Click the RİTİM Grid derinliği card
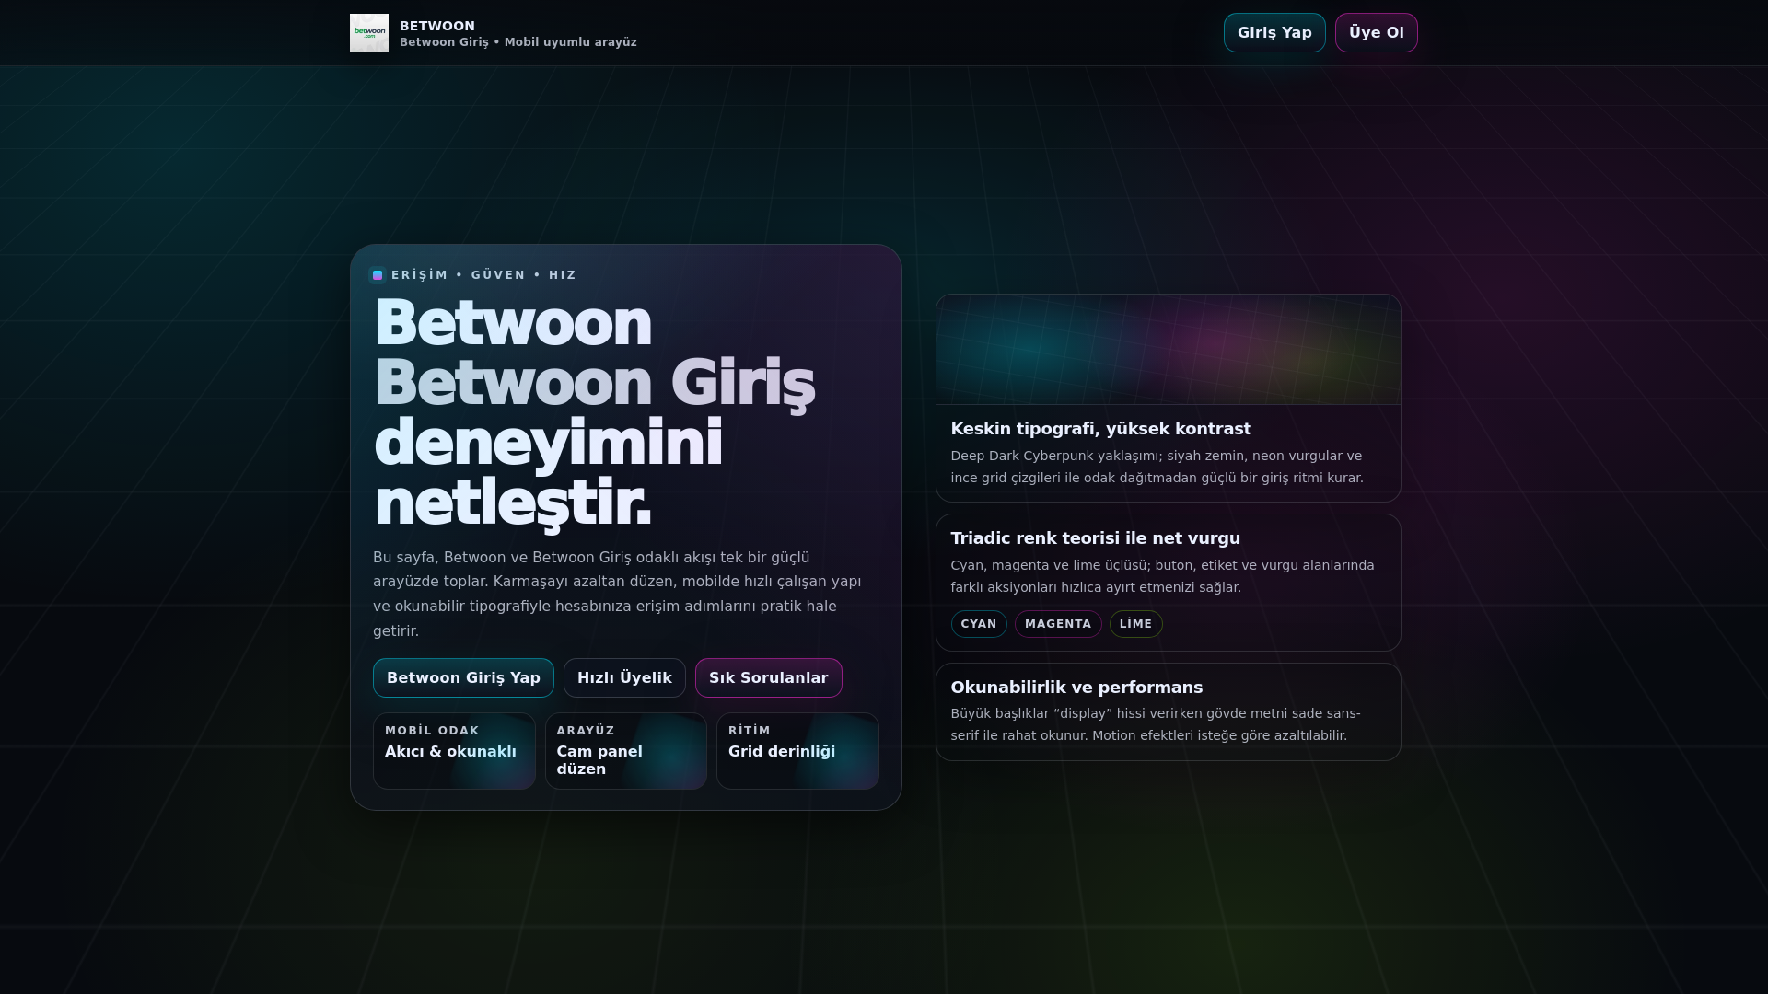Viewport: 1768px width, 994px height. [x=797, y=751]
